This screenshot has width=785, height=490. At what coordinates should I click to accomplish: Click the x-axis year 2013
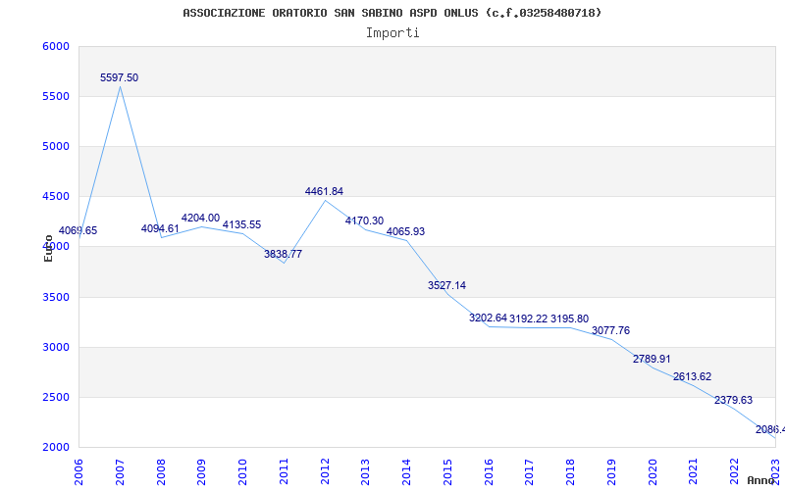[365, 472]
